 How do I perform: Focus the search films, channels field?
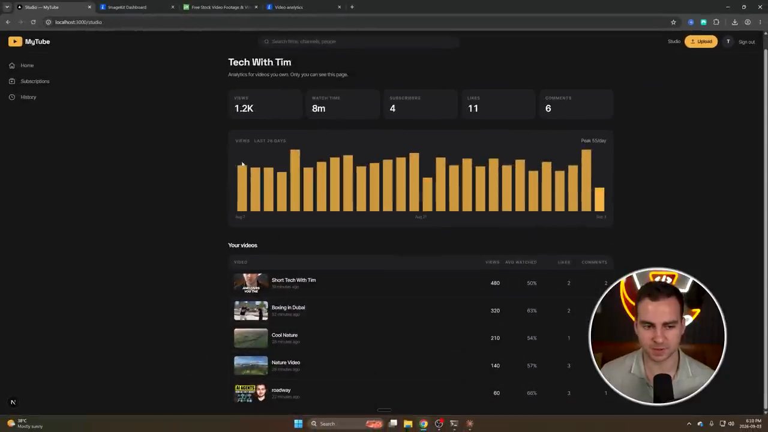(359, 41)
